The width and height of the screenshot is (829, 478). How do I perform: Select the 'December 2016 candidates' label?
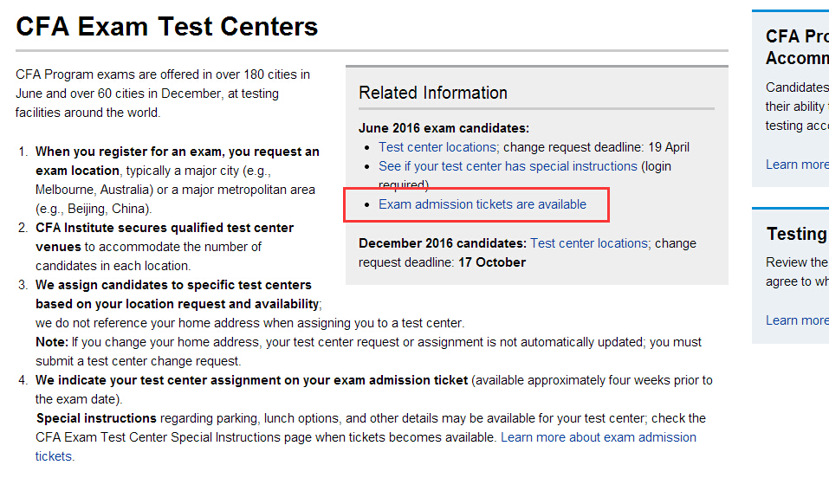point(442,243)
